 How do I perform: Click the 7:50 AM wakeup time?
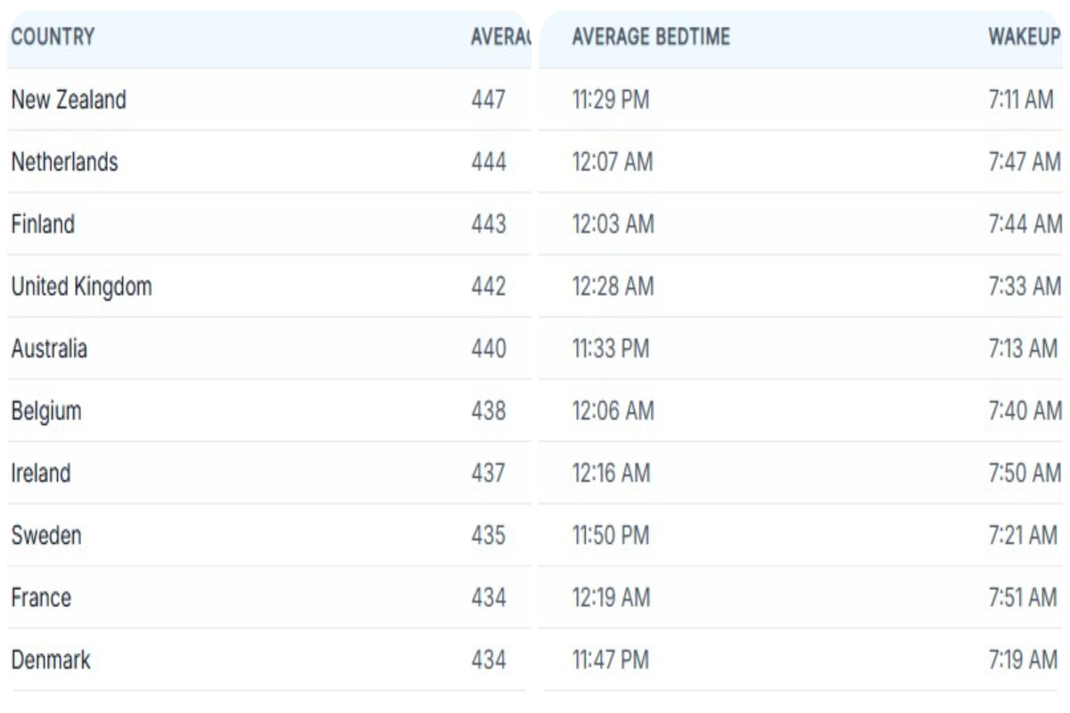[x=1025, y=473]
